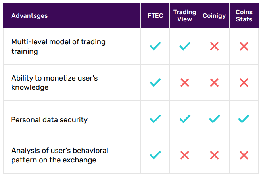Click FTEC checkmark for behavioral pattern analysis
Screen dimensions: 261x177
coord(155,155)
